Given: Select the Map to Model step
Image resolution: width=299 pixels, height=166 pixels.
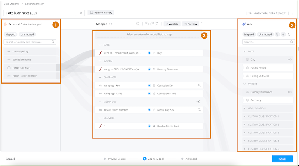Looking at the screenshot, I should (x=154, y=159).
